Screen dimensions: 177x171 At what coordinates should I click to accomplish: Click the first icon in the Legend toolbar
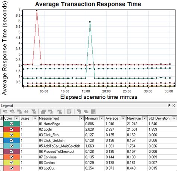pos(5,111)
